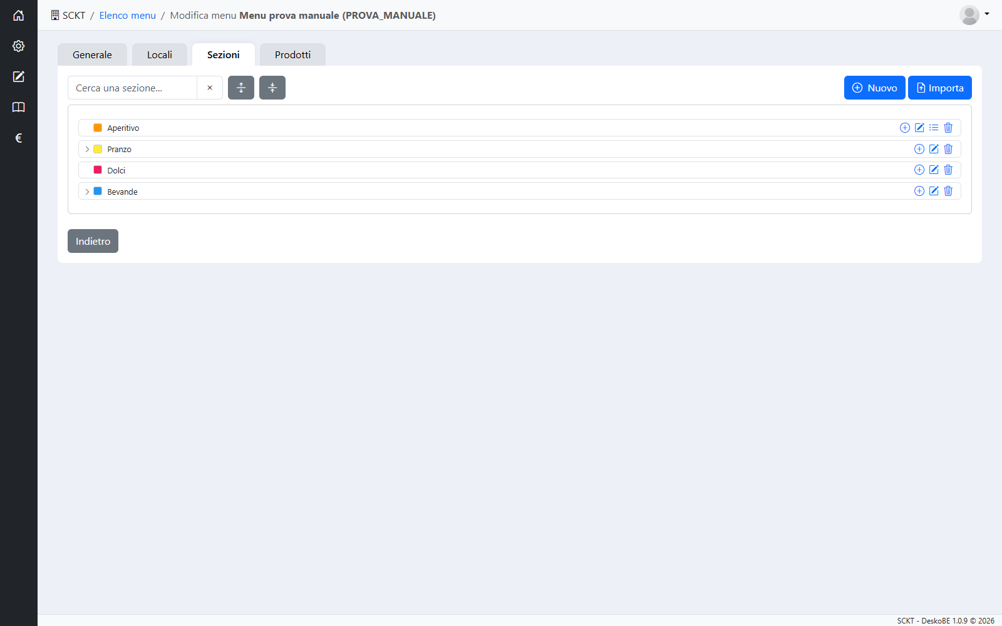Image resolution: width=1002 pixels, height=626 pixels.
Task: Click the Nuovo button
Action: 874,88
